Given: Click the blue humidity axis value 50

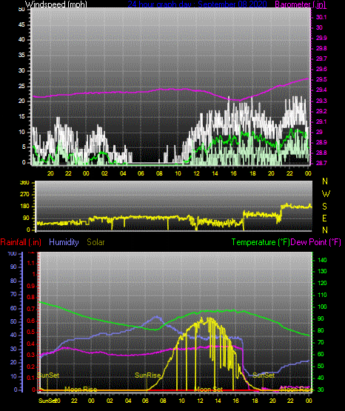Looking at the screenshot, I should [x=13, y=322].
